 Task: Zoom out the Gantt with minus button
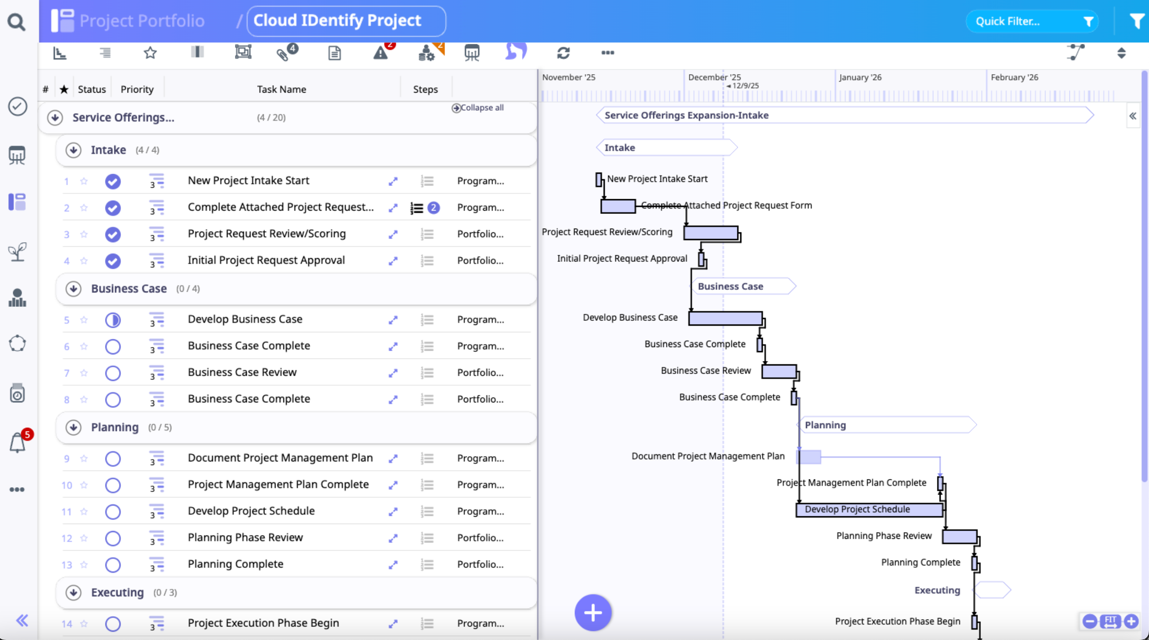pyautogui.click(x=1089, y=621)
